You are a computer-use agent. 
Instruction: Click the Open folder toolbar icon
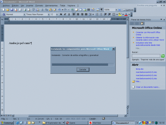pyautogui.click(x=8, y=10)
